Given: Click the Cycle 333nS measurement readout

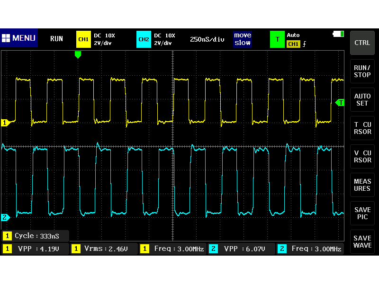Looking at the screenshot, I should click(x=35, y=235).
